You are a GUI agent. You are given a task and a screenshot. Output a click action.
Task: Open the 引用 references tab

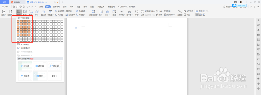[x=65, y=7]
